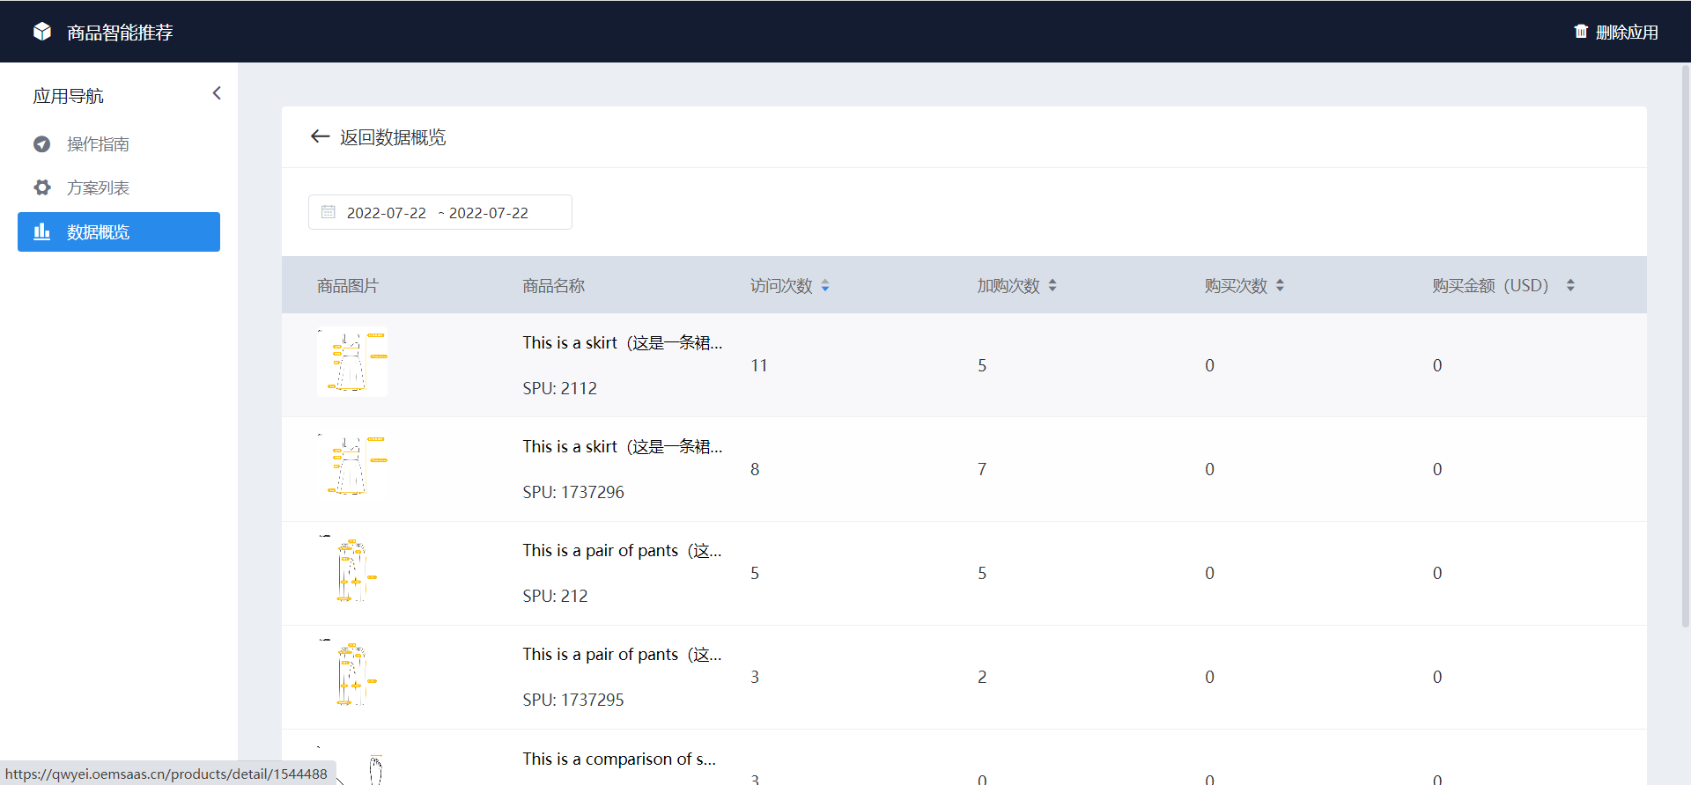1691x785 pixels.
Task: Sort by 购买金额 (USD) using sort arrows
Action: [x=1570, y=285]
